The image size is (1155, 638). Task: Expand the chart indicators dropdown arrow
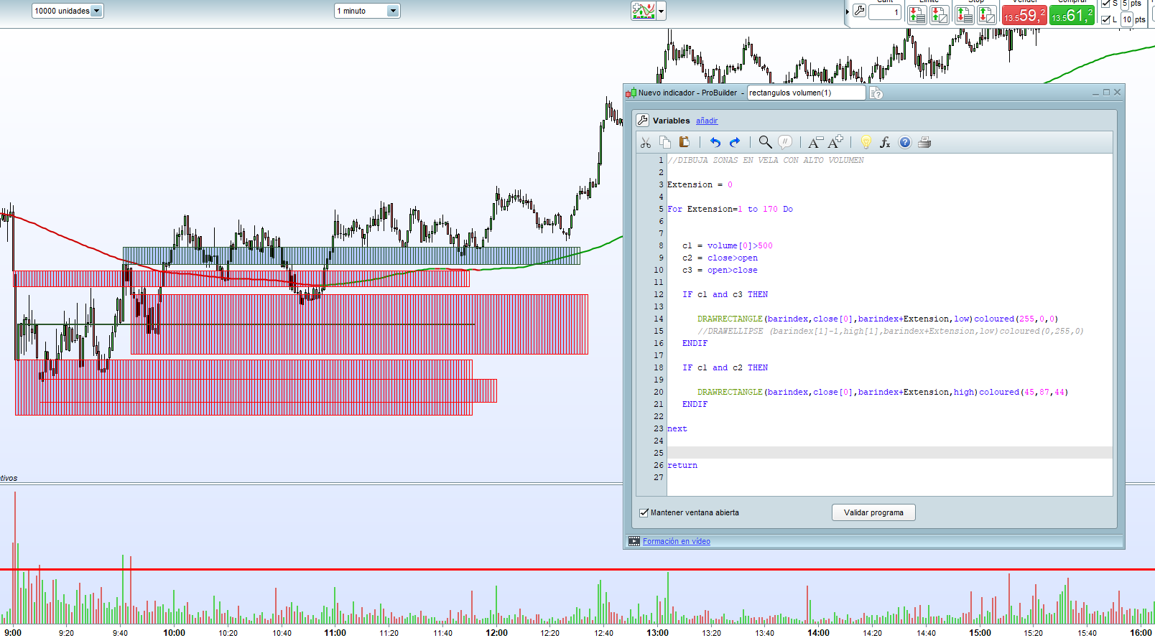click(662, 11)
